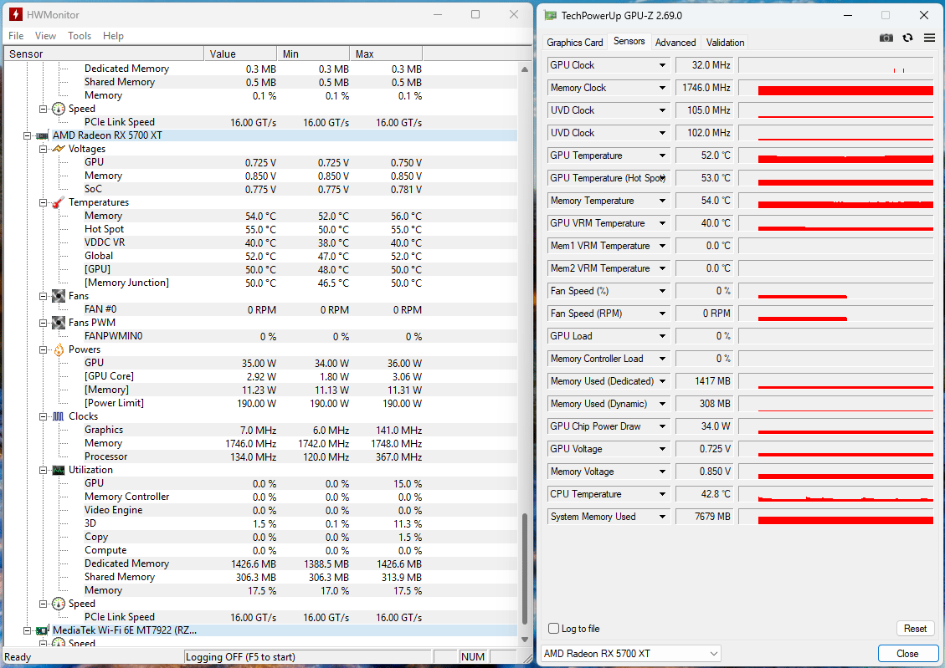Switch to the Validation tab in GPU-Z
The width and height of the screenshot is (945, 668).
pos(725,42)
